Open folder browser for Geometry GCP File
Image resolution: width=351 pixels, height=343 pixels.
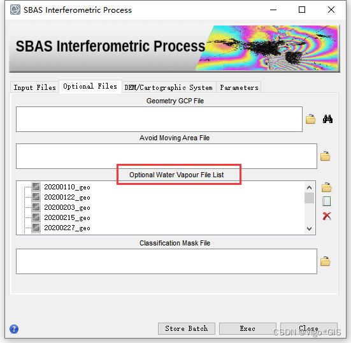click(x=311, y=119)
